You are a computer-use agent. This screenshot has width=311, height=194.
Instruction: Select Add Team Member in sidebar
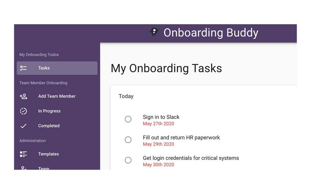tap(57, 96)
